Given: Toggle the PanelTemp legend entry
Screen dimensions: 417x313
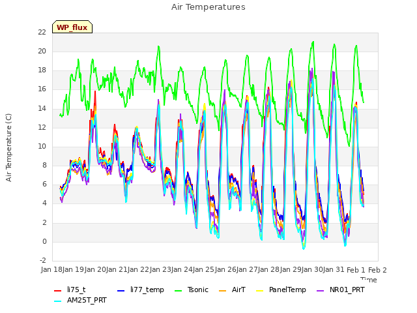Looking at the screenshot, I should pos(281,290).
